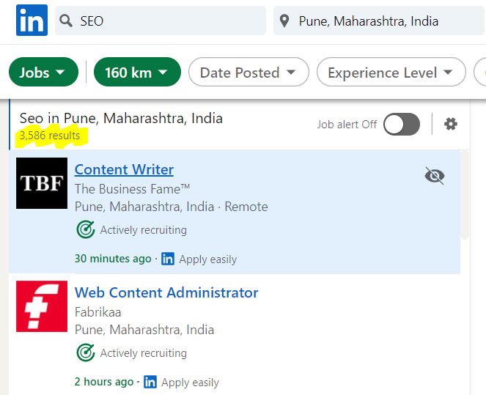486x395 pixels.
Task: Open the Date Posted filter
Action: tap(248, 72)
